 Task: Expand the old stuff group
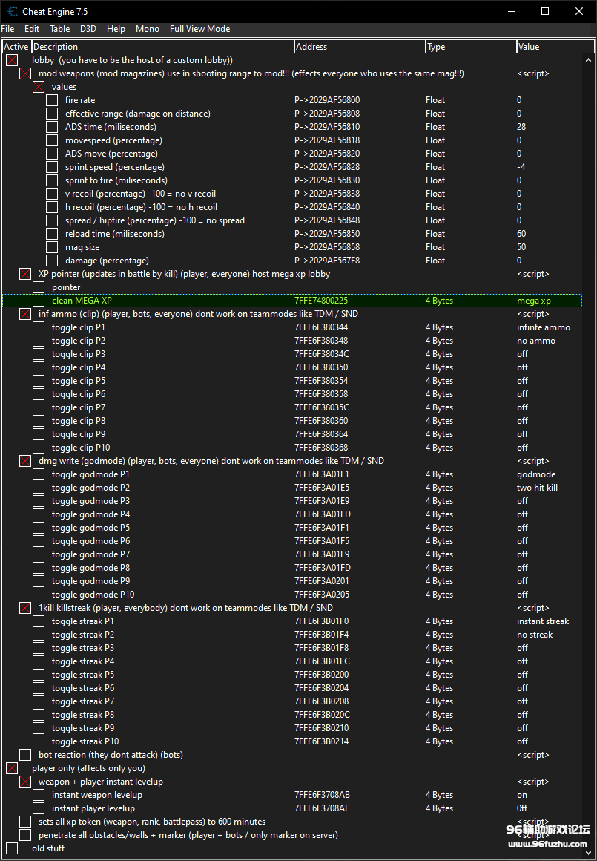point(12,848)
